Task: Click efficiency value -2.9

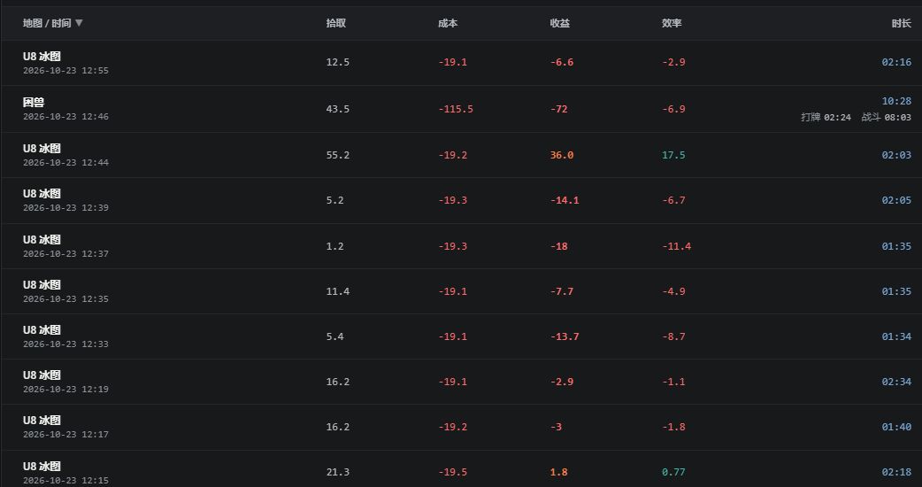Action: 674,62
